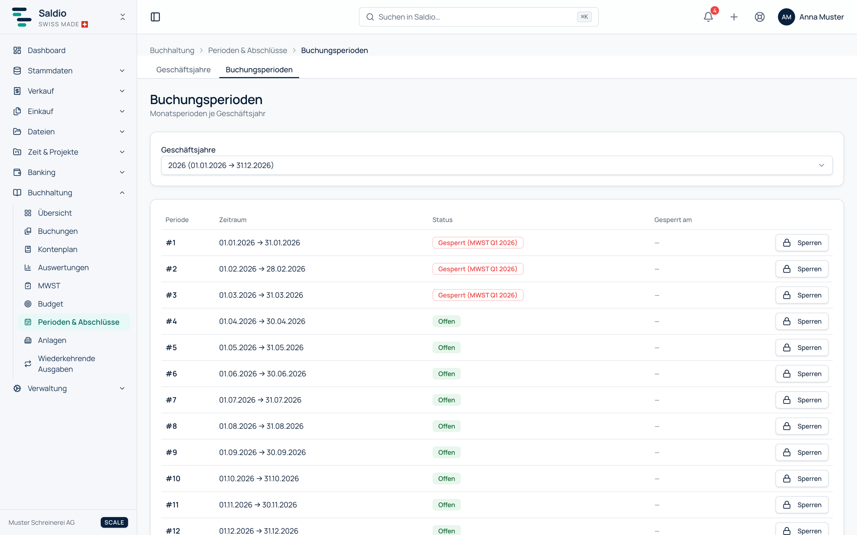Open Wiederkehrende Ausgaben in sidebar
The width and height of the screenshot is (857, 535).
click(x=74, y=364)
